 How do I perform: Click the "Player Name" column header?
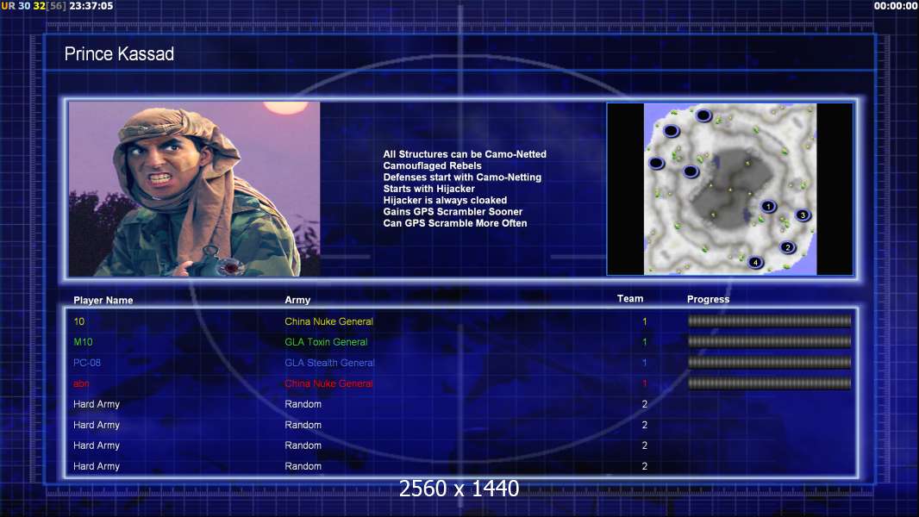click(x=103, y=301)
